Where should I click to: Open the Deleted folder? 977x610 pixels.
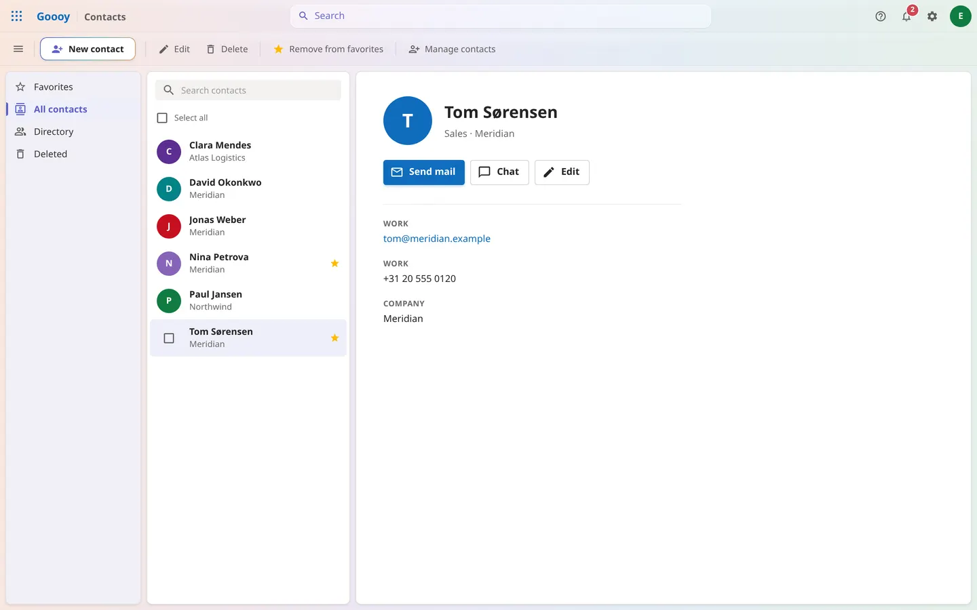coord(73,154)
